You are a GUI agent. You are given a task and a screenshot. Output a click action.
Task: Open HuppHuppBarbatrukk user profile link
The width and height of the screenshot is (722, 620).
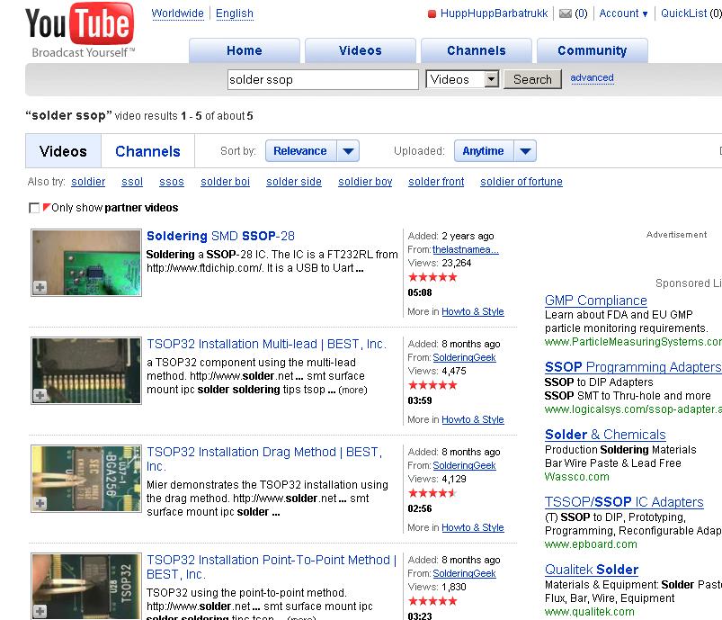click(x=495, y=13)
